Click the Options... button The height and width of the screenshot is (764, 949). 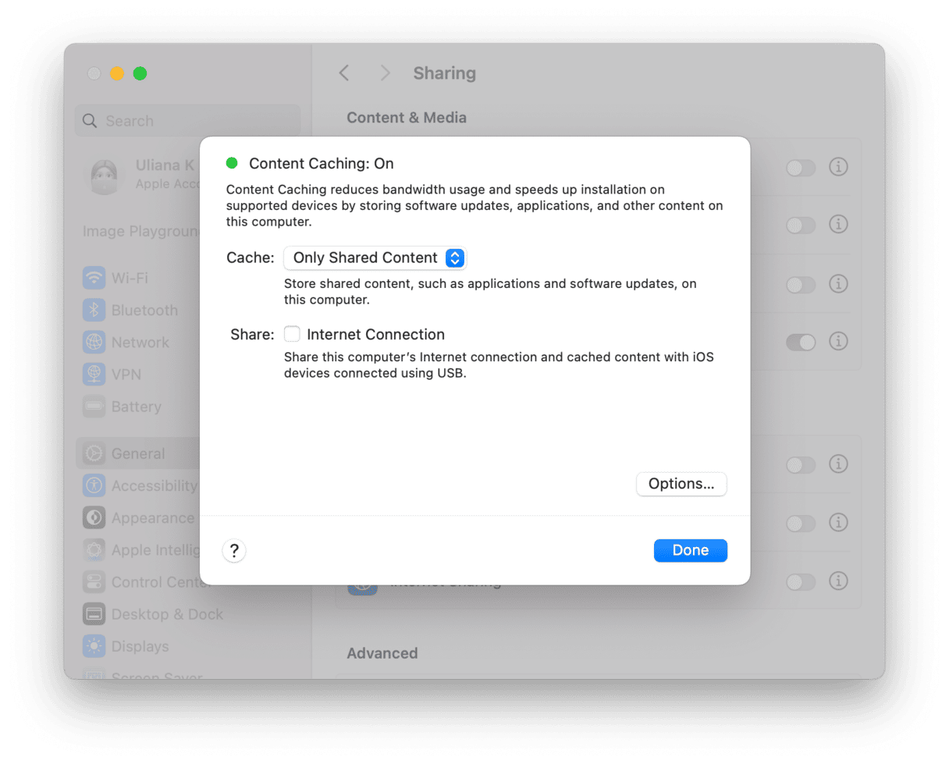(681, 484)
